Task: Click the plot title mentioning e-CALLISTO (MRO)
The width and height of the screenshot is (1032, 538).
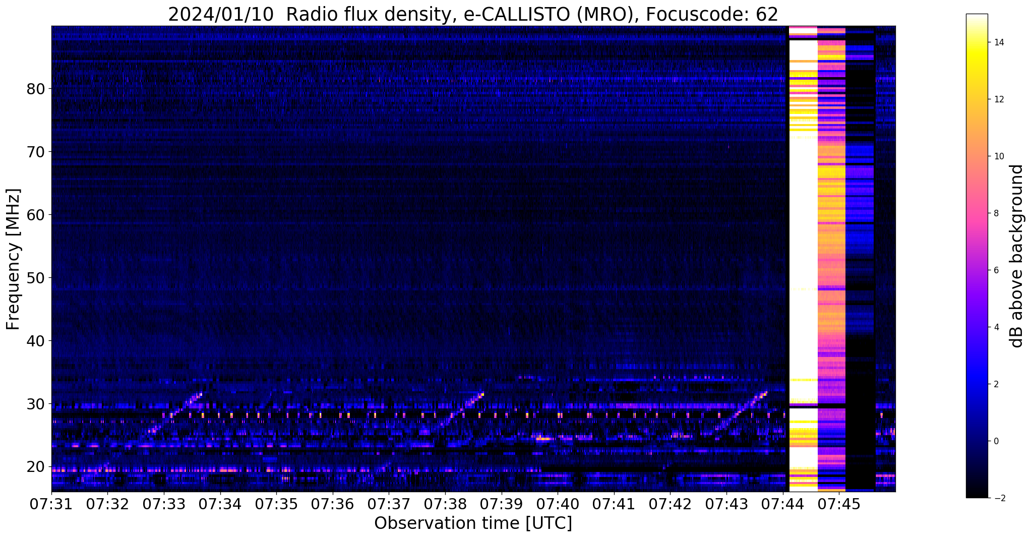Action: pyautogui.click(x=473, y=14)
